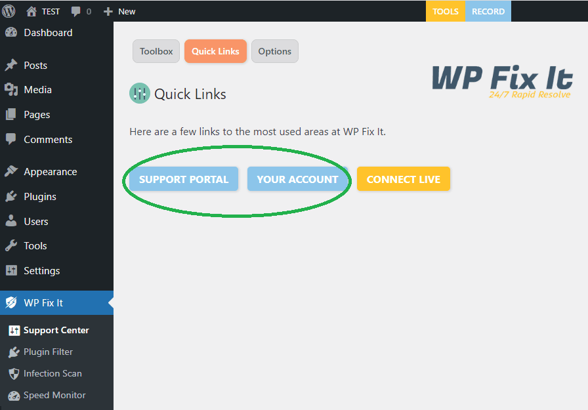Switch to the Options tab
The image size is (588, 410).
pyautogui.click(x=275, y=51)
